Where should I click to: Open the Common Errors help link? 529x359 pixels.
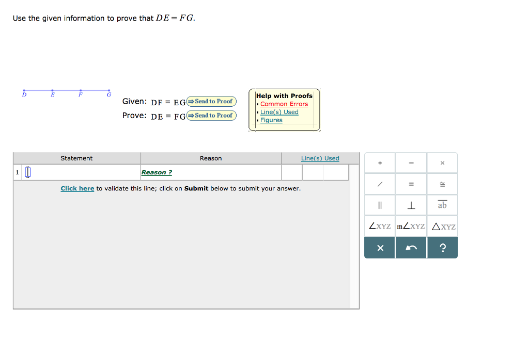[x=284, y=104]
